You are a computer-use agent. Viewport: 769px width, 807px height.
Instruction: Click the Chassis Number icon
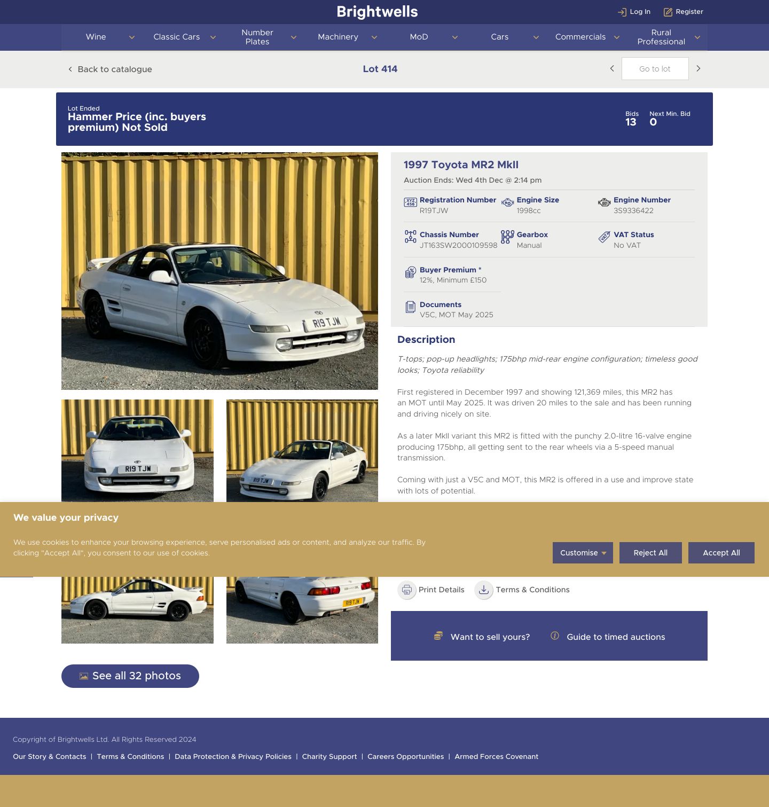410,237
